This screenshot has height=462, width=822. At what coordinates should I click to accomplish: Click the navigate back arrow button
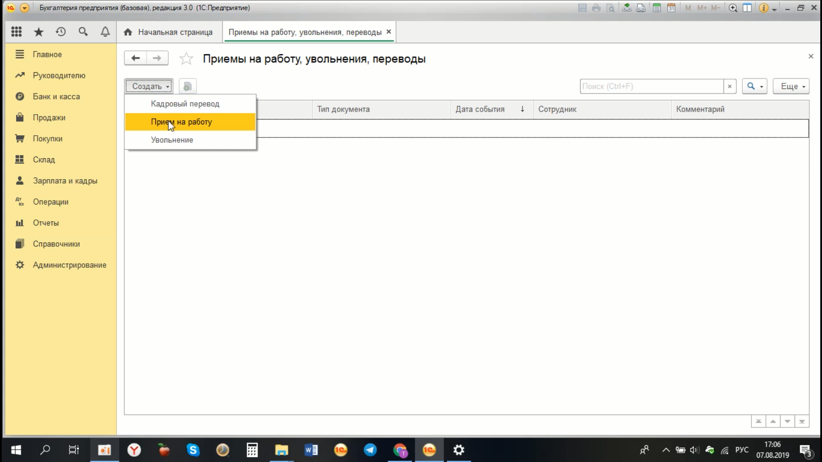(x=135, y=58)
